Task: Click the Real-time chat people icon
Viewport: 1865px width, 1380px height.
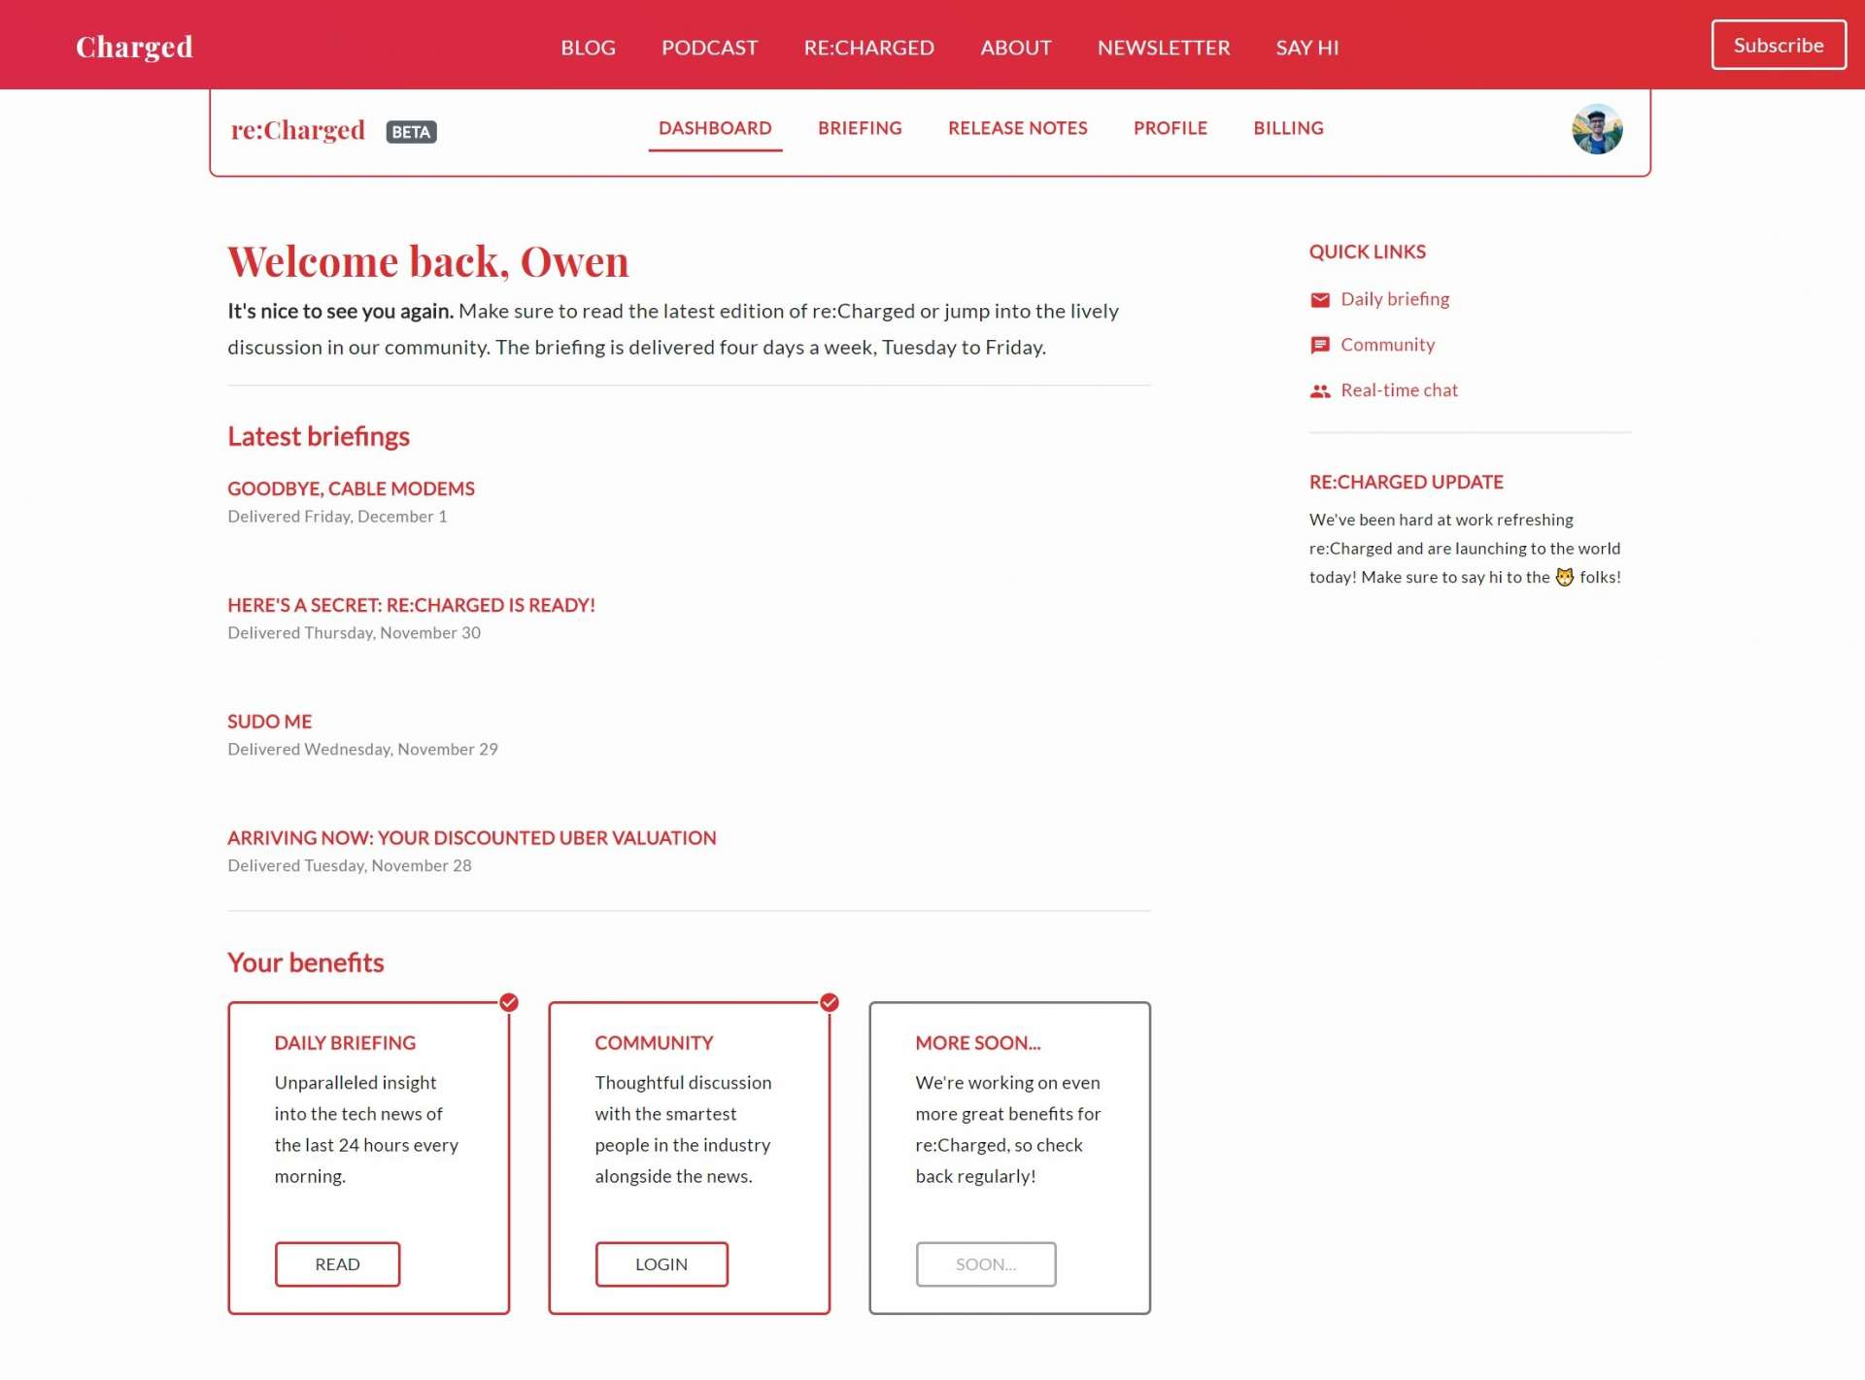Action: pos(1319,391)
